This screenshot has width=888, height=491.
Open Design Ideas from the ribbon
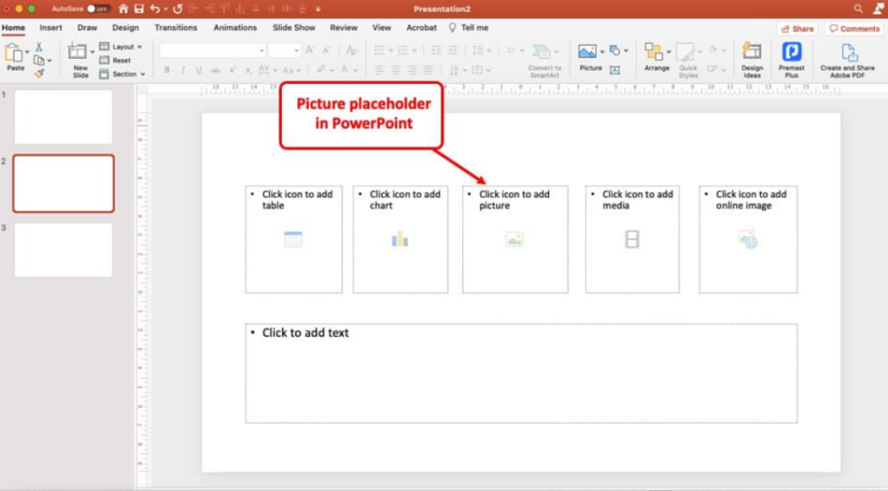pyautogui.click(x=752, y=59)
